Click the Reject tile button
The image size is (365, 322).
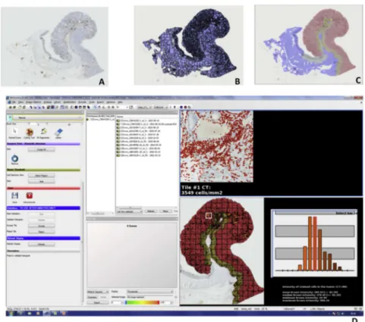point(42,232)
